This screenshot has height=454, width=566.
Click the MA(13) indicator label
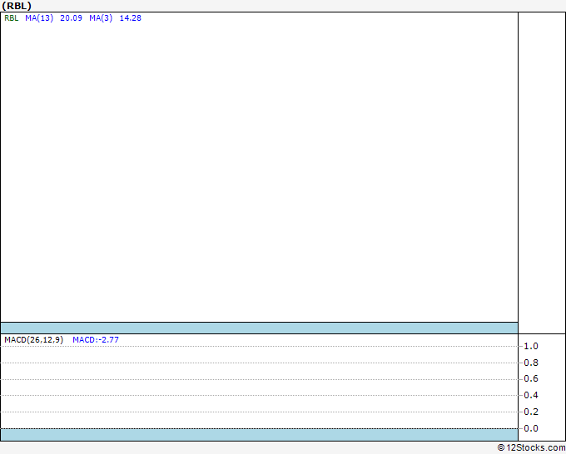tap(39, 18)
